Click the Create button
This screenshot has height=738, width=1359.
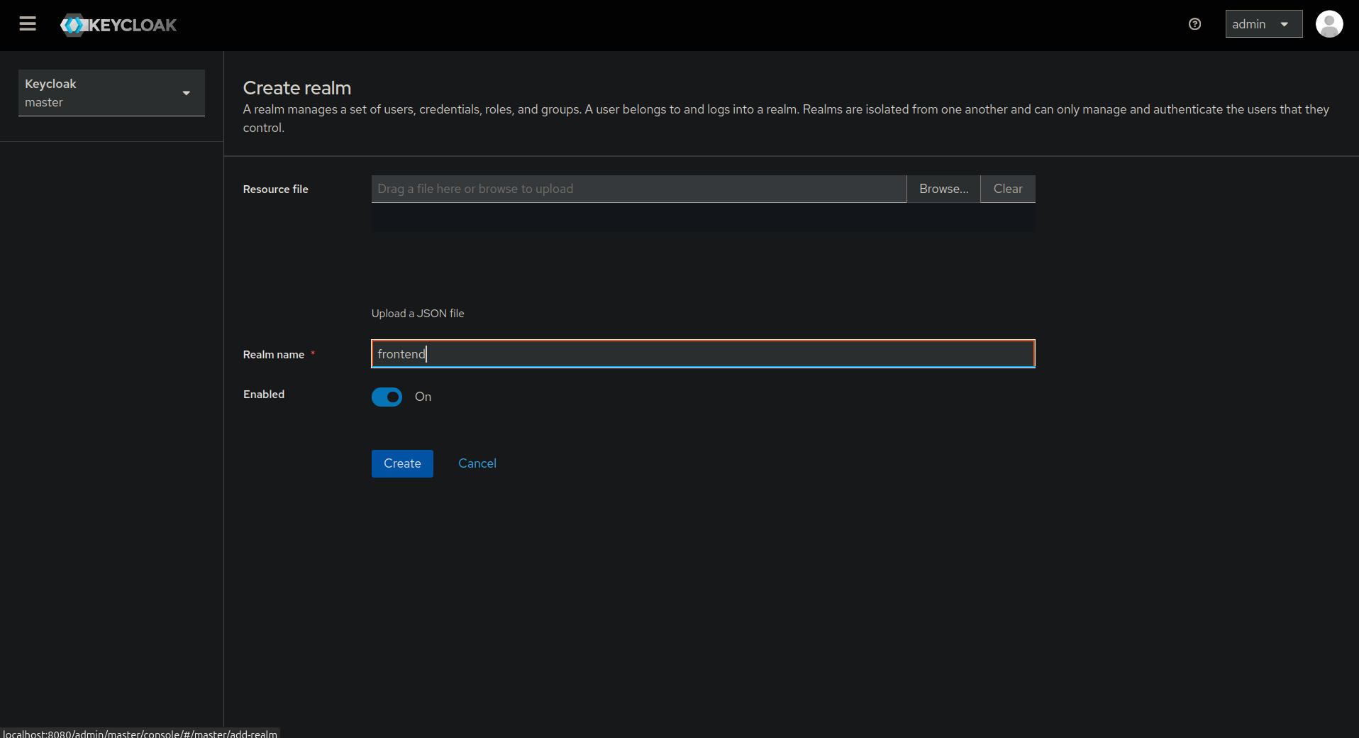[402, 463]
